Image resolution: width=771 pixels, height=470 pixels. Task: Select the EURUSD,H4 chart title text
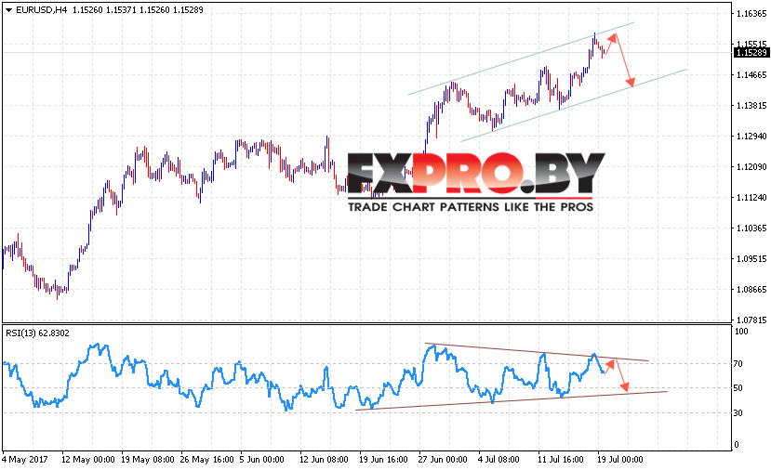(x=41, y=10)
